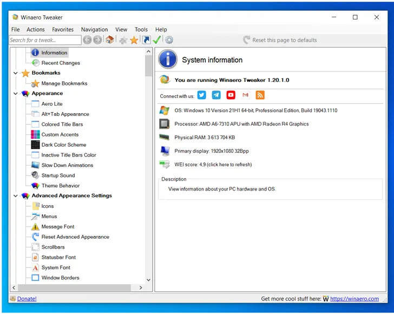Screen dimensions: 394x314
Task: Go back using the toolbar back arrow
Action: tap(87, 40)
